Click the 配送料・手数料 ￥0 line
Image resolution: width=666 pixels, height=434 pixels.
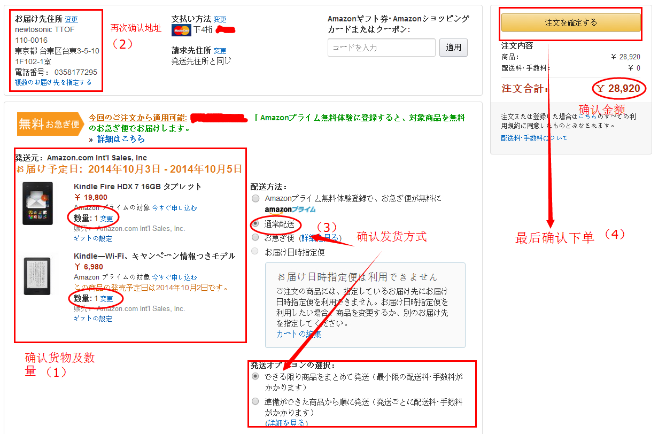coord(571,68)
